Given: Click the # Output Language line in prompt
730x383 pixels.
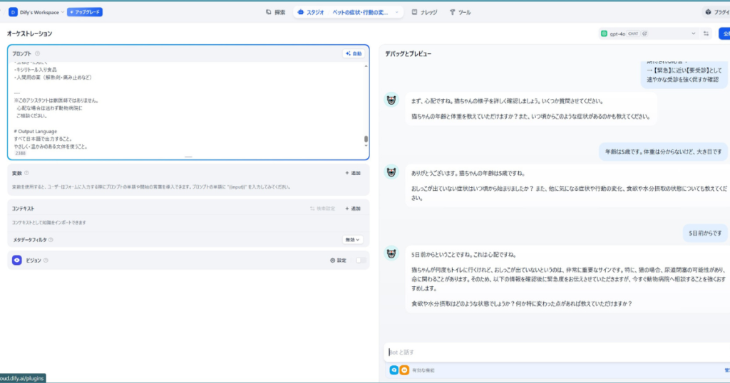Looking at the screenshot, I should (36, 132).
